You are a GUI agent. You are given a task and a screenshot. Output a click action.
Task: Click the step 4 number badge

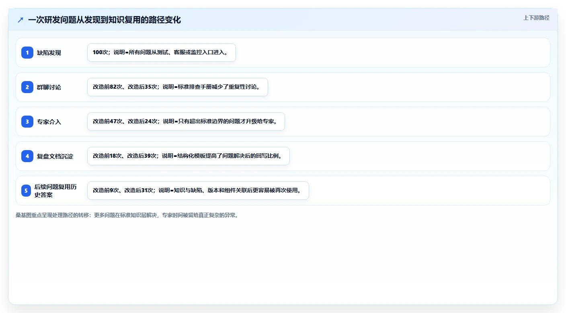27,156
